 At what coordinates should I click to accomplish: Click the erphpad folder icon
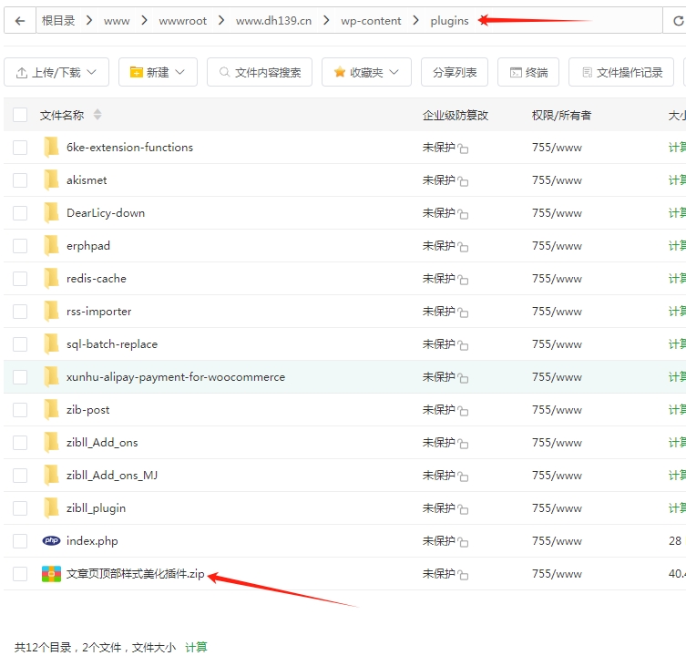(51, 245)
